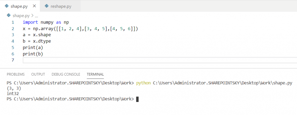Click line number 6 in the gutter
This screenshot has height=115, width=297.
tap(13, 54)
